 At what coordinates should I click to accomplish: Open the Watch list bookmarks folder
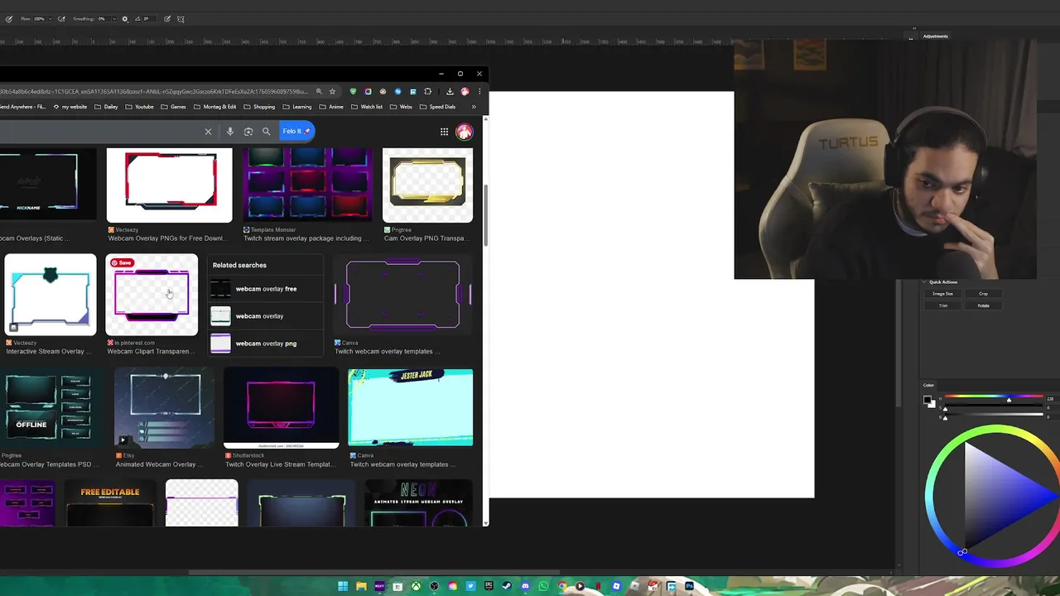pyautogui.click(x=367, y=107)
